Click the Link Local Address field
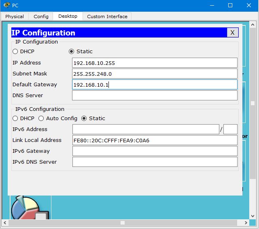 [x=155, y=140]
